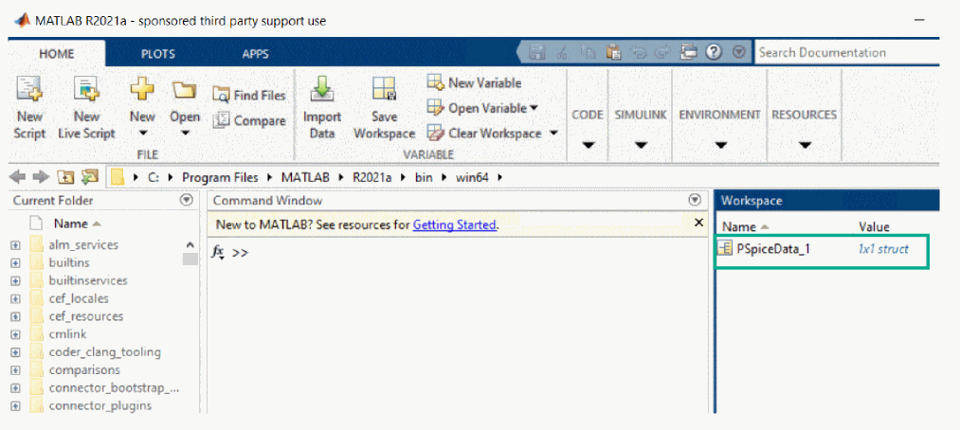Select the R2021a path segment
The height and width of the screenshot is (430, 960).
[x=371, y=177]
